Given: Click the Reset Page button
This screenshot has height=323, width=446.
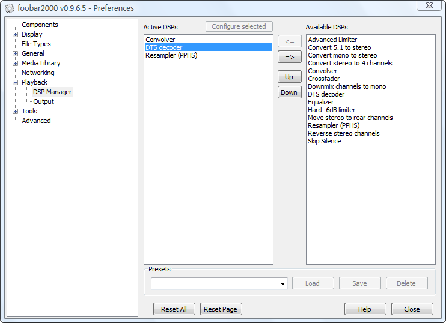Looking at the screenshot, I should coord(221,309).
